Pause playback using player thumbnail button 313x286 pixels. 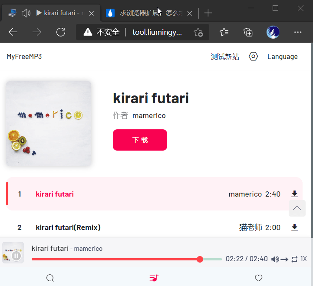click(x=16, y=256)
